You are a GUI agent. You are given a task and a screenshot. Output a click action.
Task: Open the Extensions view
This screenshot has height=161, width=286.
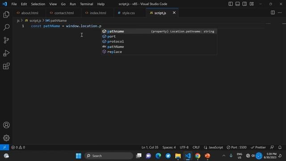[x=6, y=66]
